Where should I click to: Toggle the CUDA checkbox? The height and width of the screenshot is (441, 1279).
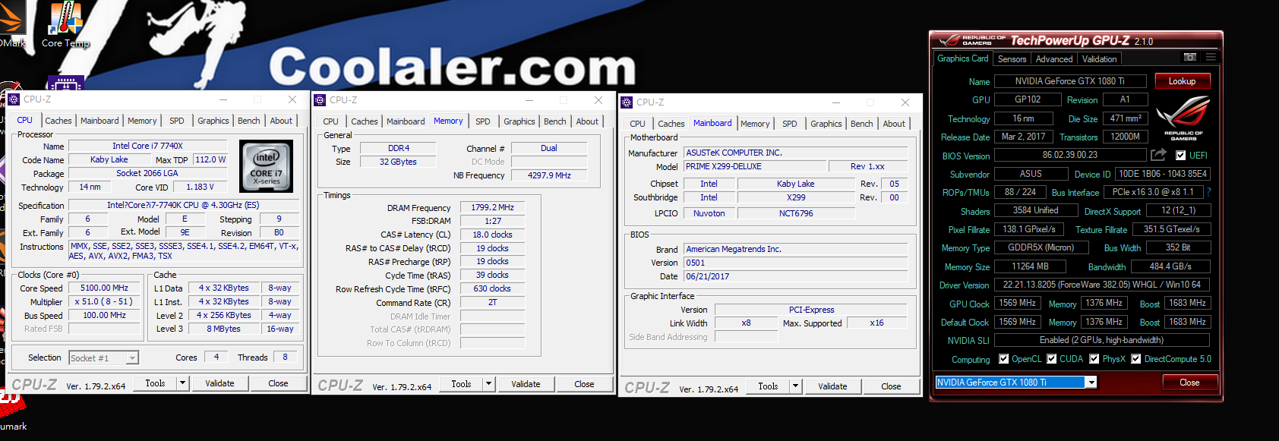pos(1052,359)
